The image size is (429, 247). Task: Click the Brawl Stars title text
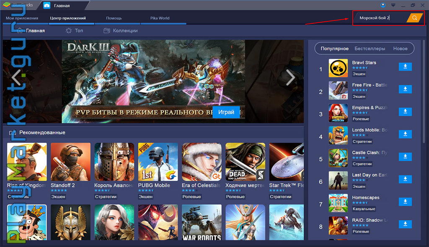pyautogui.click(x=364, y=63)
